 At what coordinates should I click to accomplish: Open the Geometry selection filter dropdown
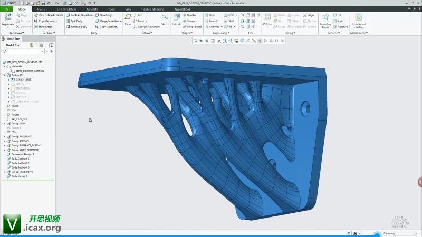(395, 233)
